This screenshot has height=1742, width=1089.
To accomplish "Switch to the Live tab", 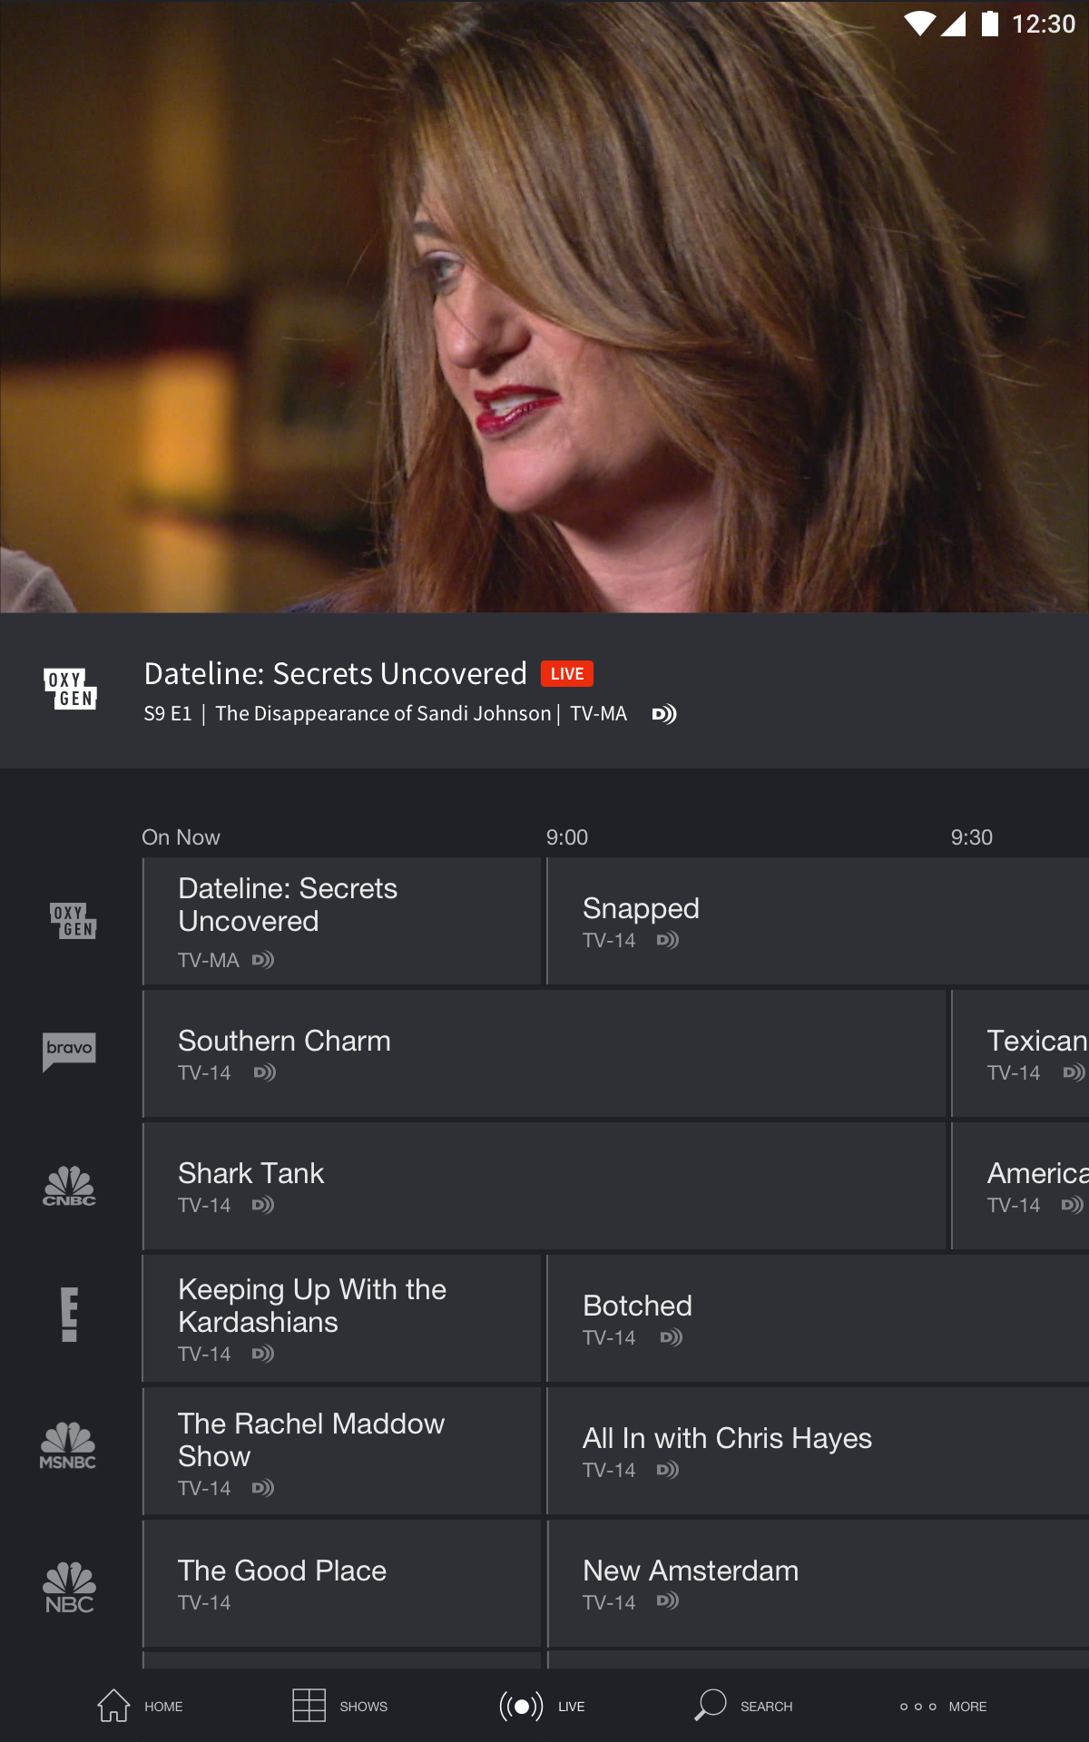I will (542, 1706).
